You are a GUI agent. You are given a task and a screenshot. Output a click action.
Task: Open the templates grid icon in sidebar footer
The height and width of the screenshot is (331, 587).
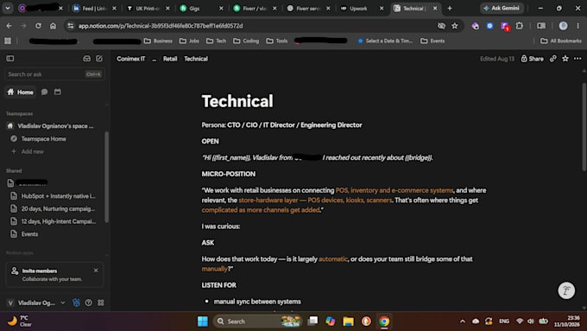click(101, 302)
